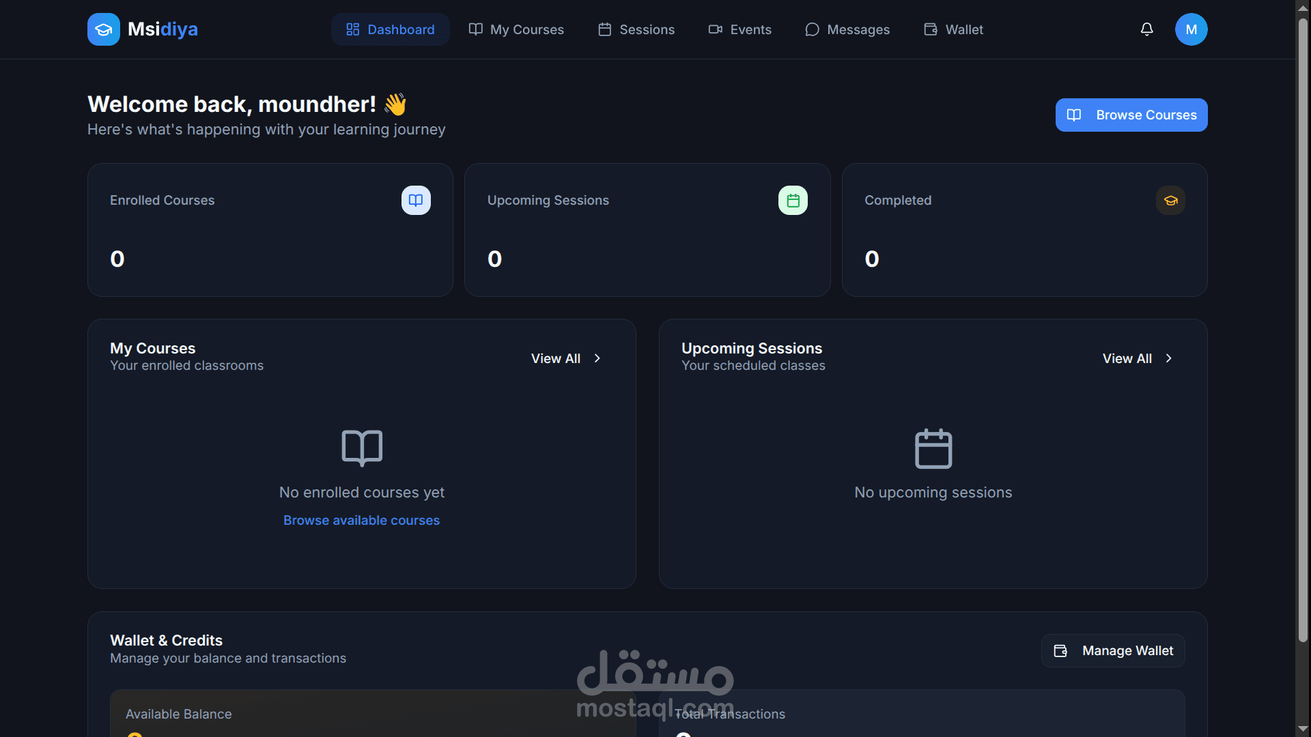Click the Manage Wallet button
The height and width of the screenshot is (737, 1311).
(1113, 650)
